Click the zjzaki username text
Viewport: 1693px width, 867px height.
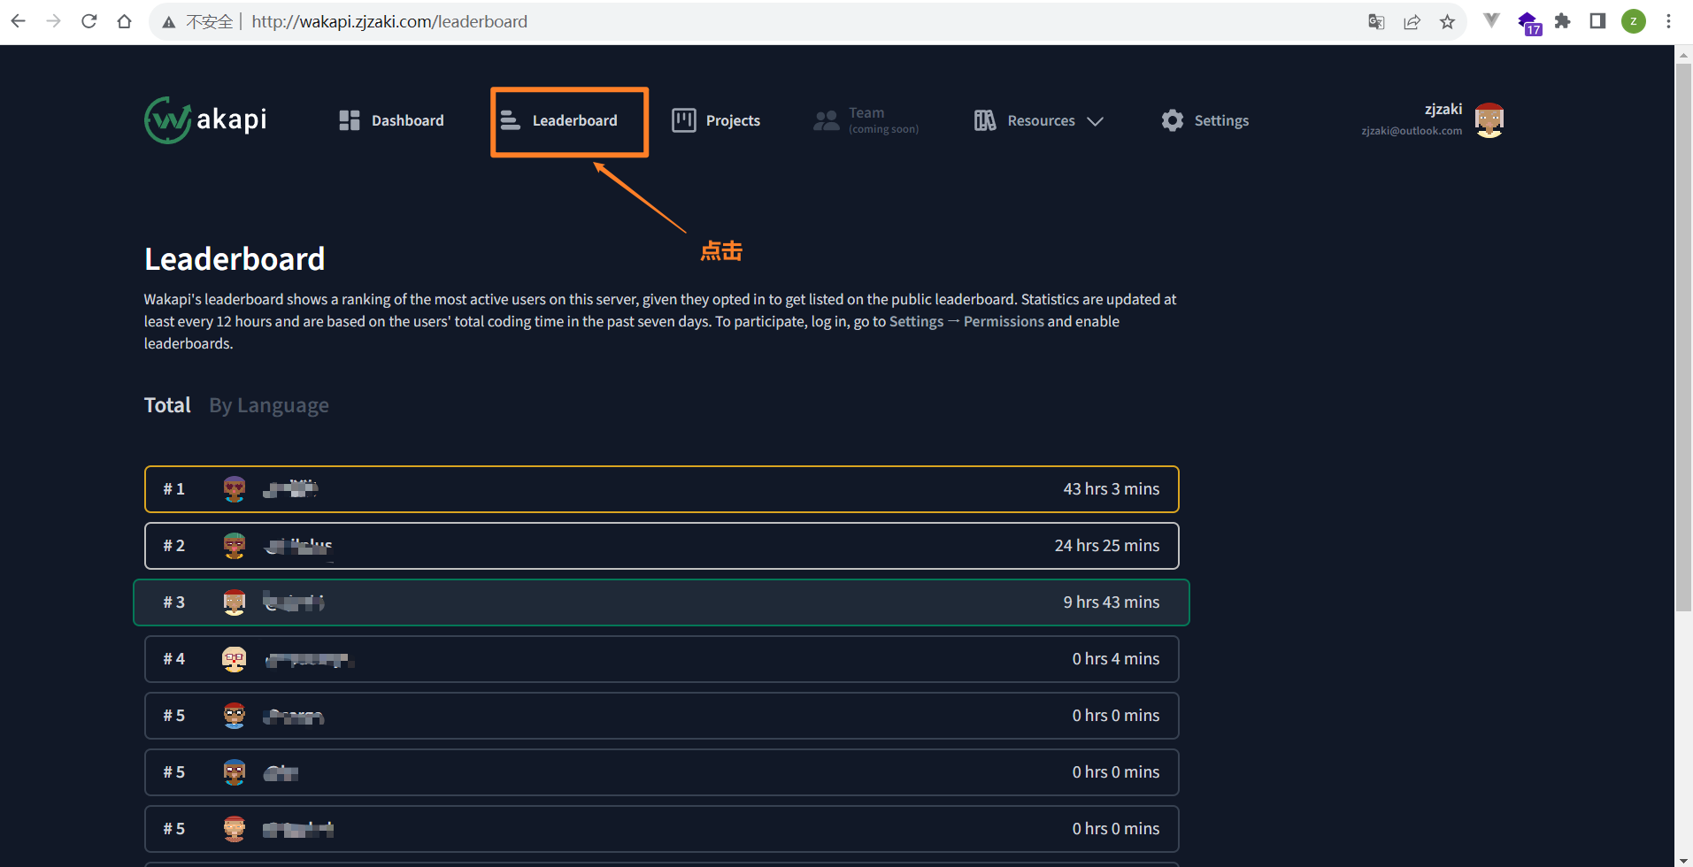[1443, 109]
